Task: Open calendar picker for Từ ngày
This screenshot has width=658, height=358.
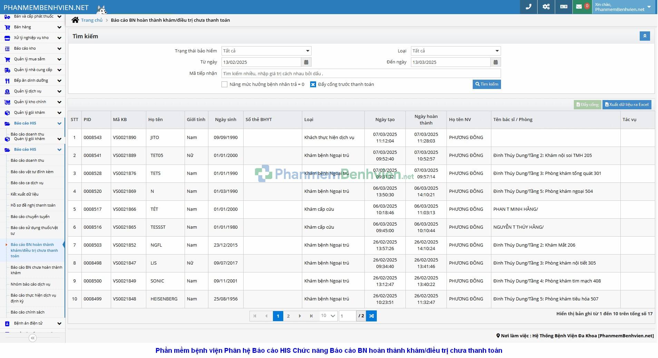Action: (306, 62)
